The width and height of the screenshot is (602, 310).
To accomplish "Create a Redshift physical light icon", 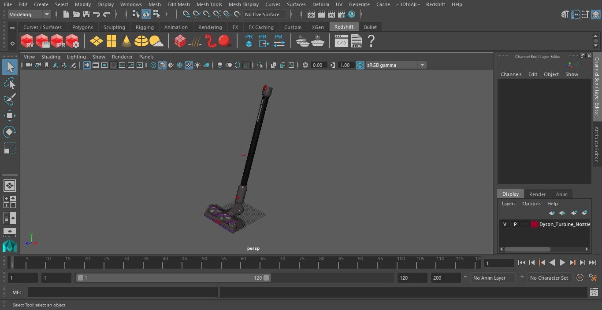I will coord(96,41).
